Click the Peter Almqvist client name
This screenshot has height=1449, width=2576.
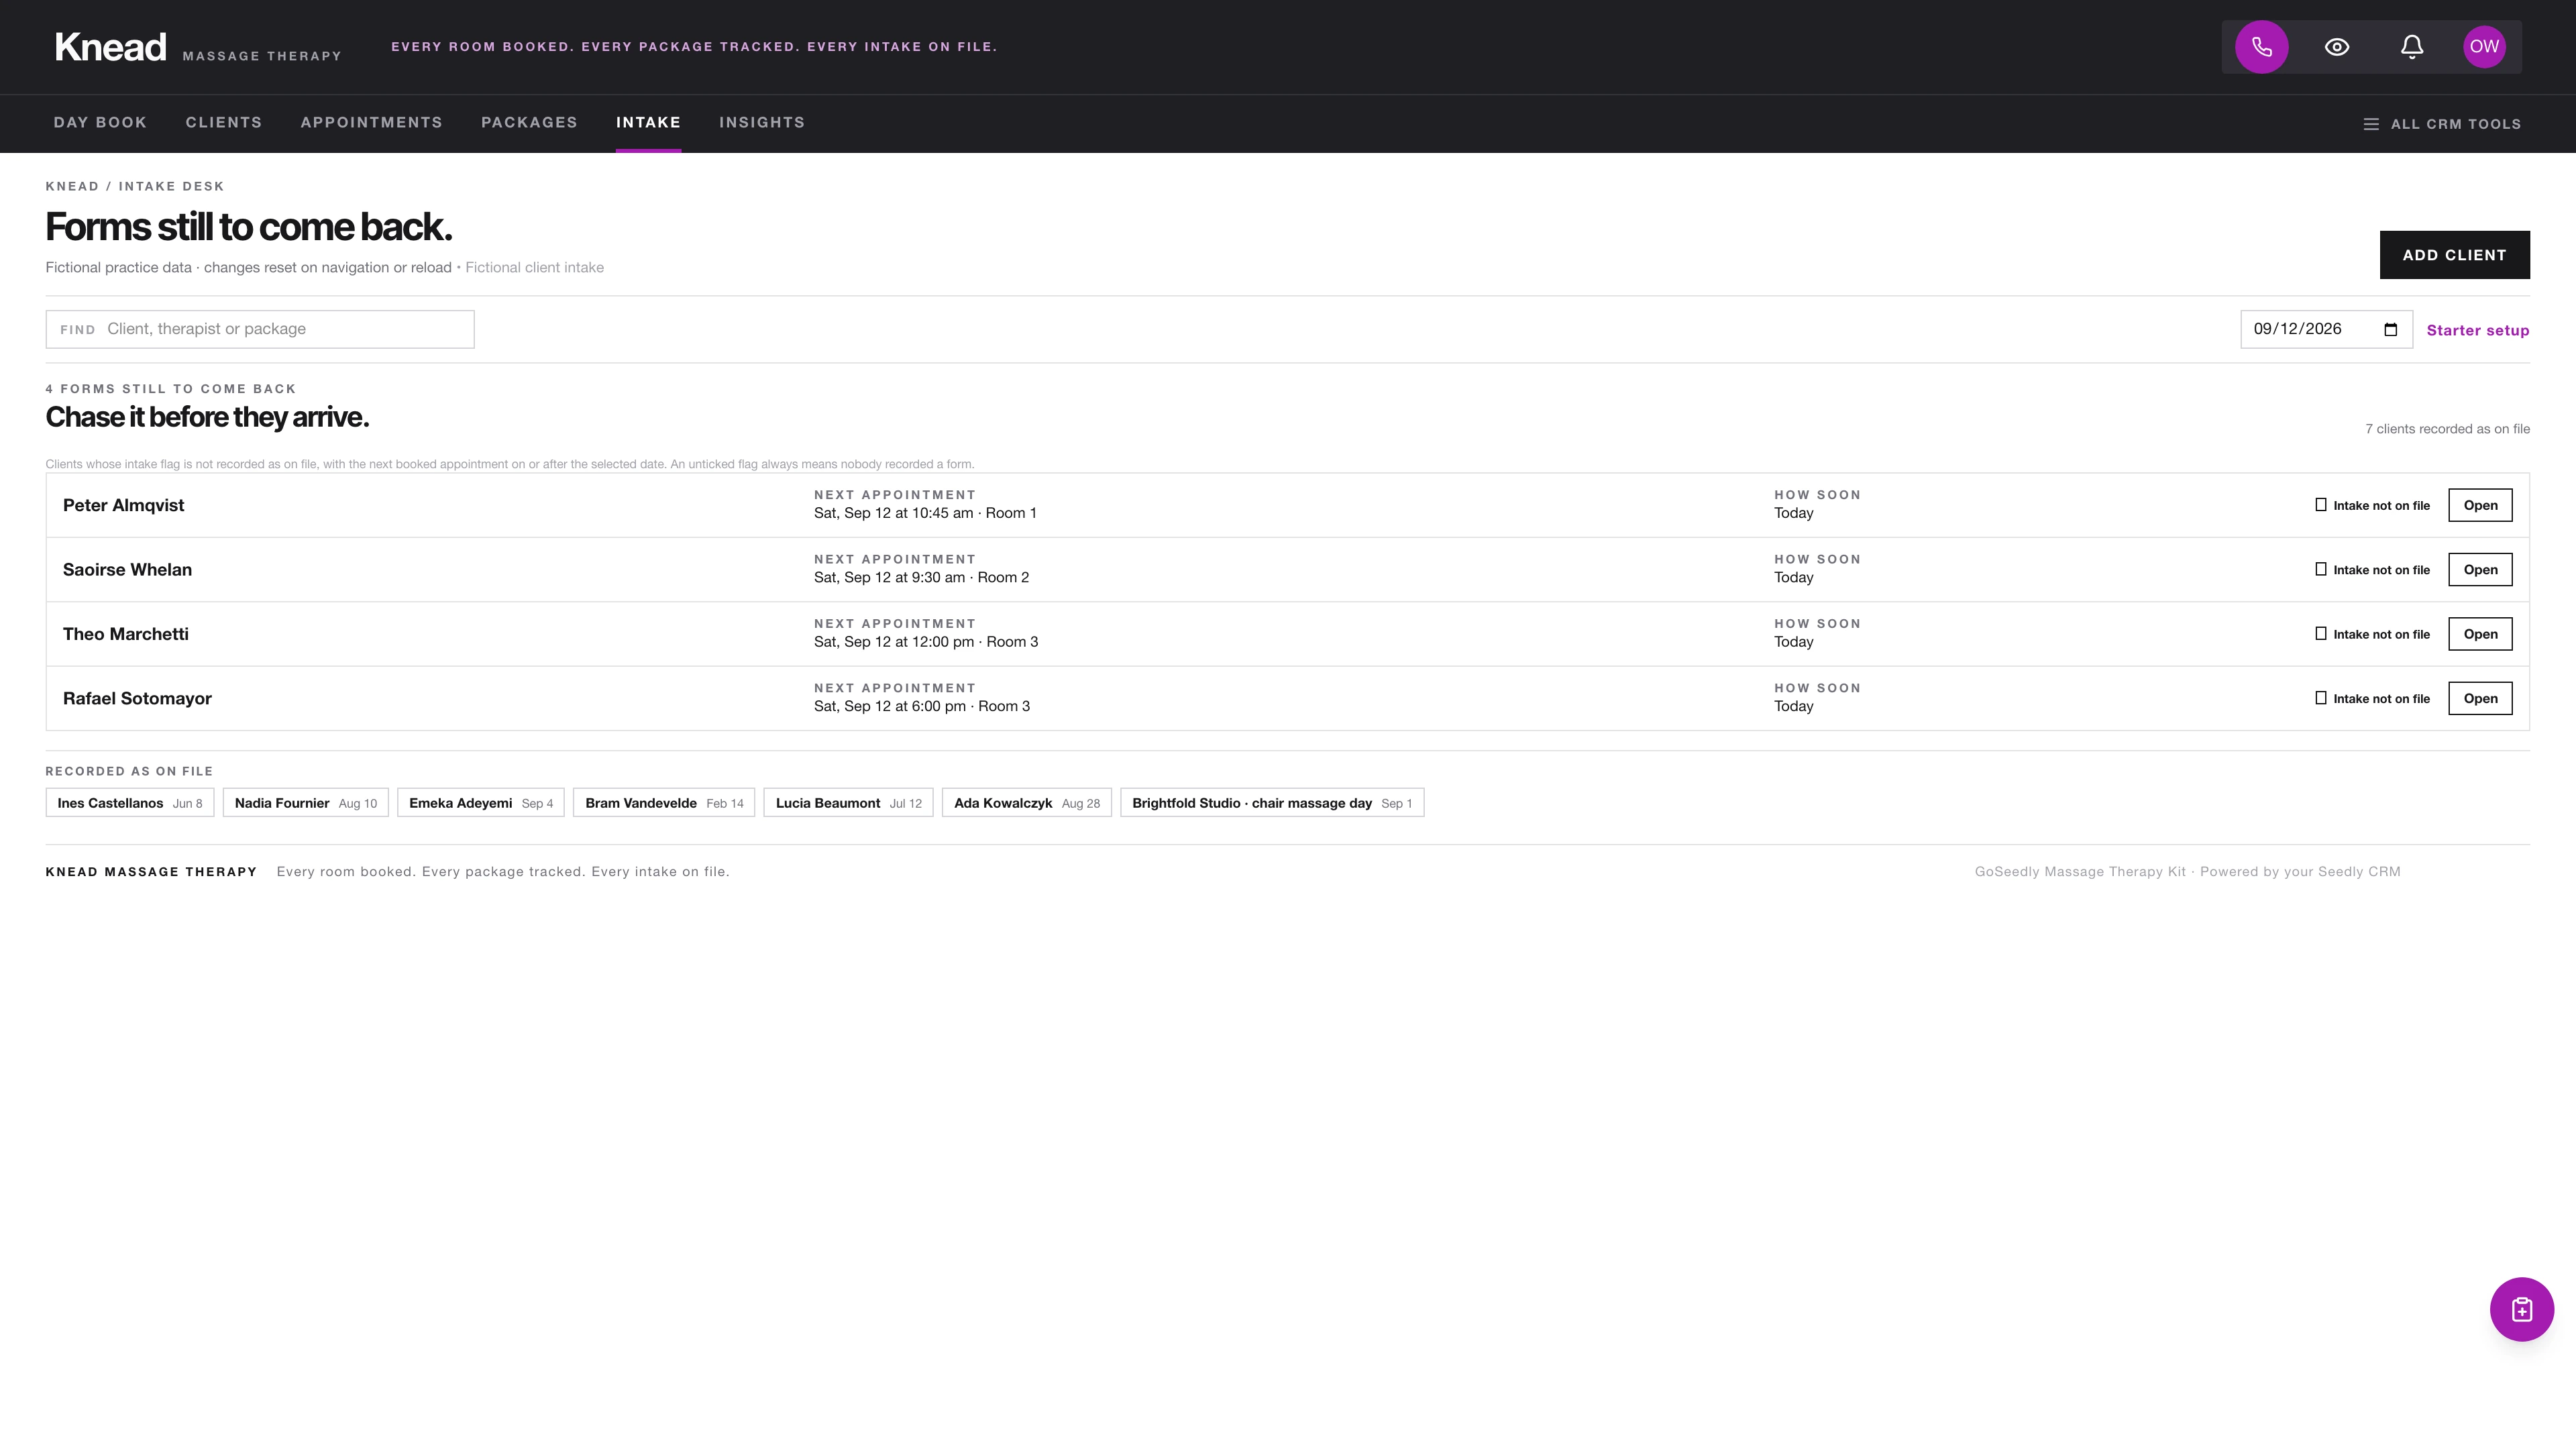(123, 506)
